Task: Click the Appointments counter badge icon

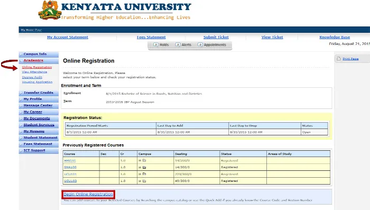Action: [x=200, y=44]
